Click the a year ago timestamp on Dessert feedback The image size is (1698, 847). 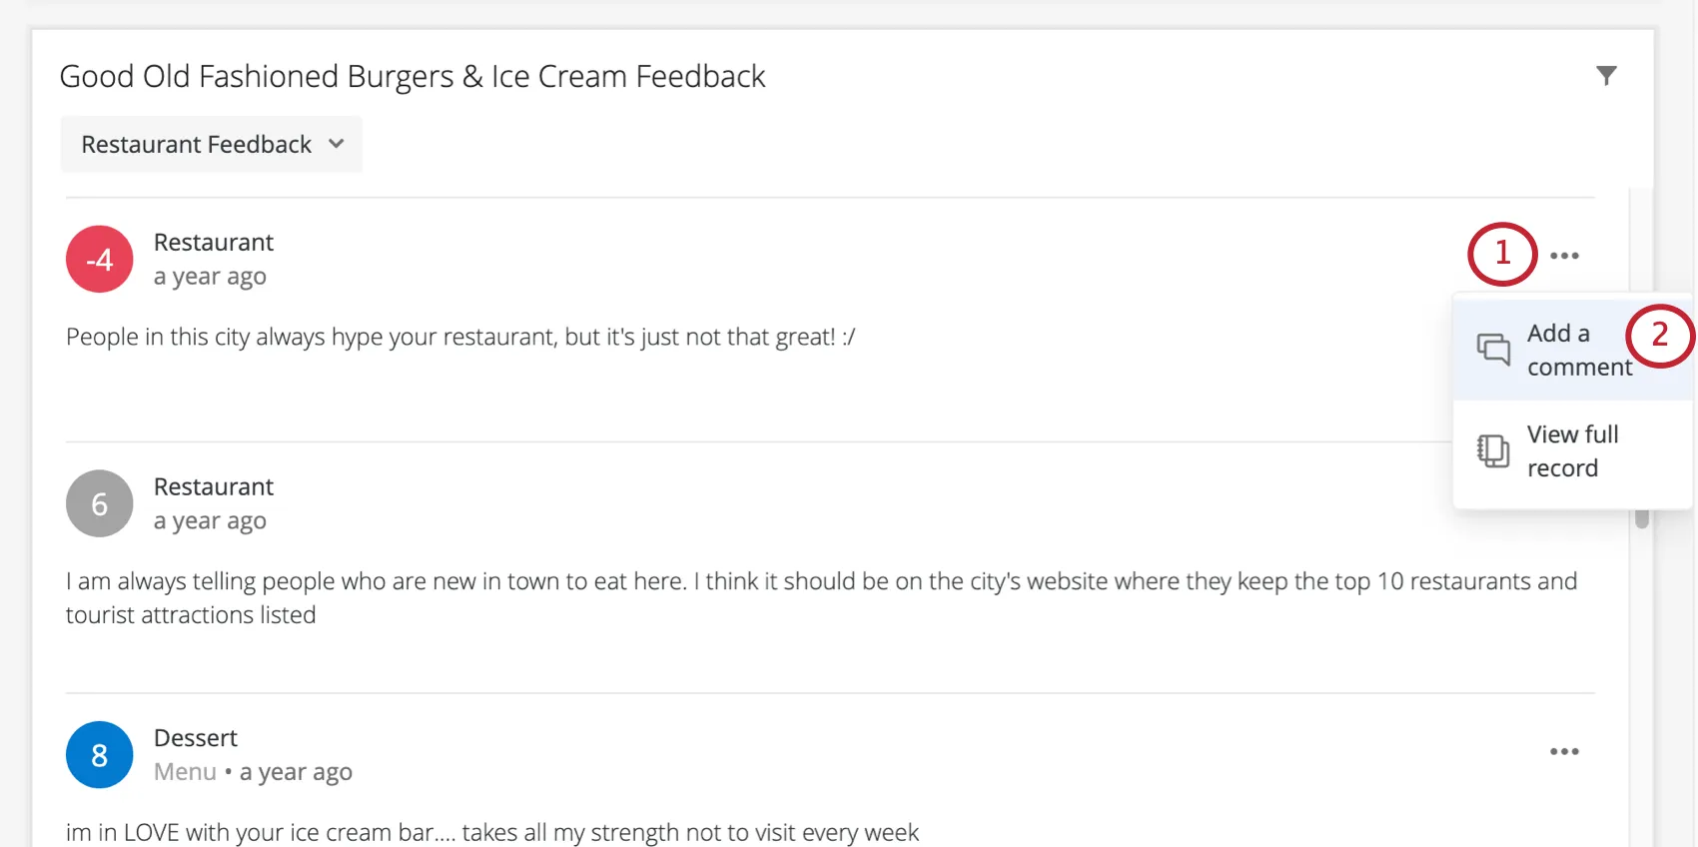coord(295,771)
